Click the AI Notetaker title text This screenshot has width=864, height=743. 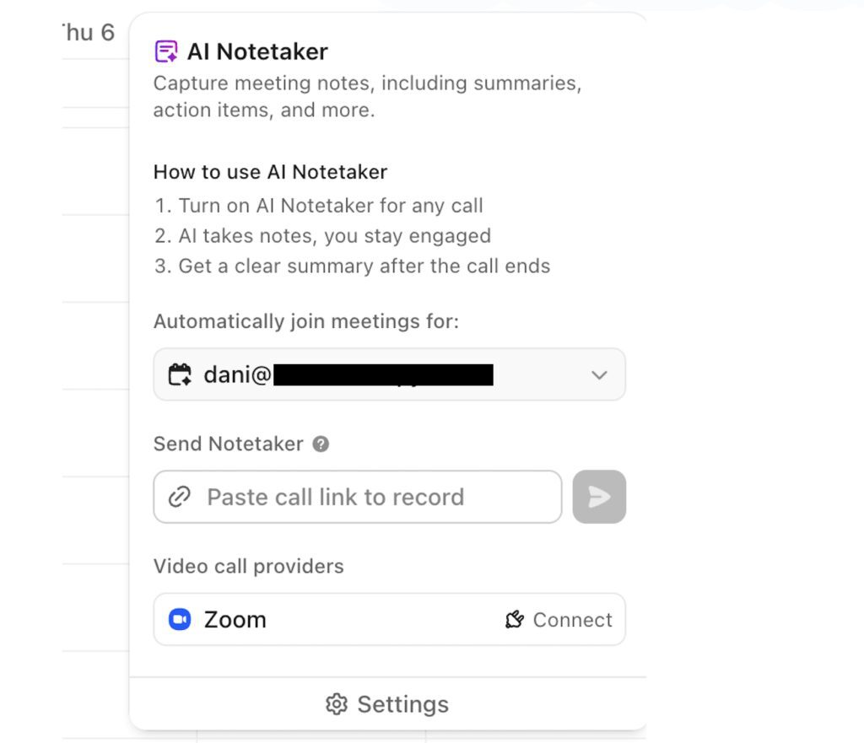tap(258, 51)
